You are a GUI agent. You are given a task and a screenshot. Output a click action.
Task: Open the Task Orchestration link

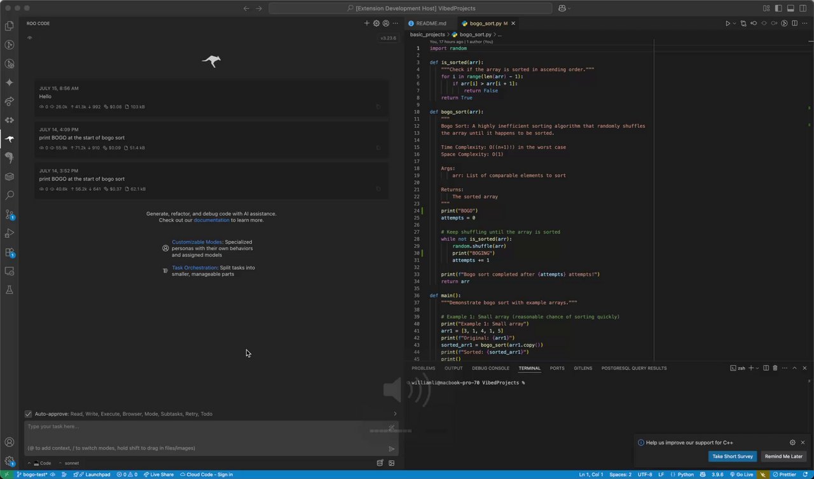[195, 268]
